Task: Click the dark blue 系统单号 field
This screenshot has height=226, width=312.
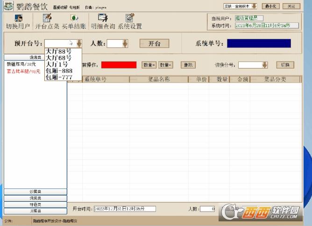Action: (259, 43)
